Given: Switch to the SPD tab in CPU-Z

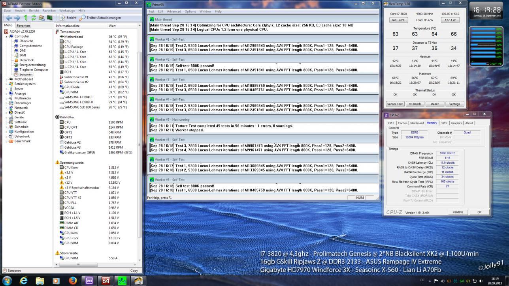Looking at the screenshot, I should pos(444,123).
